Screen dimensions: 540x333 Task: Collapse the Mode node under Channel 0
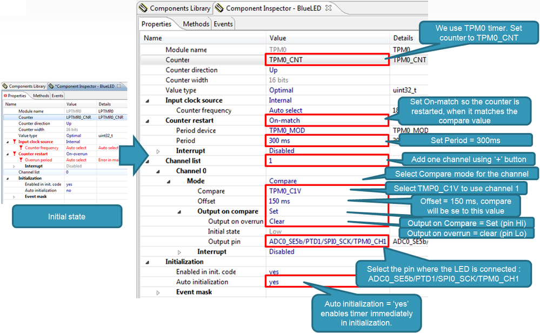(169, 182)
